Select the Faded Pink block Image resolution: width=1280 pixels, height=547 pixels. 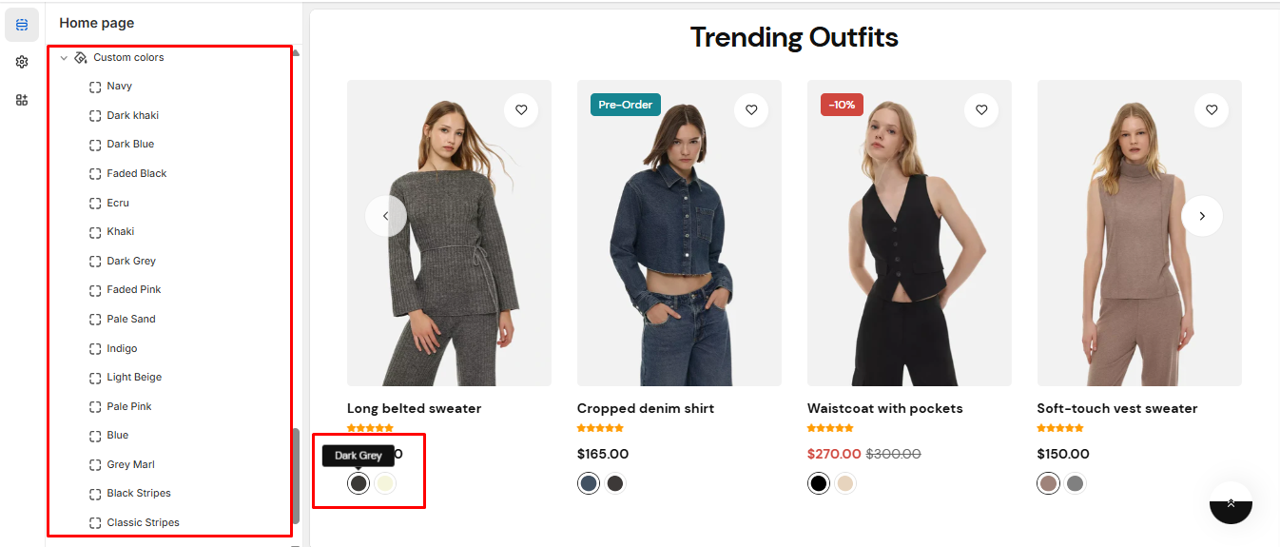(134, 290)
